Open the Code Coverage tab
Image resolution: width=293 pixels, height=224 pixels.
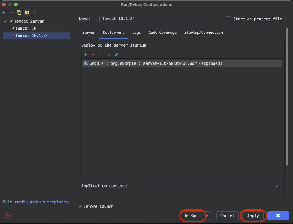(x=162, y=33)
